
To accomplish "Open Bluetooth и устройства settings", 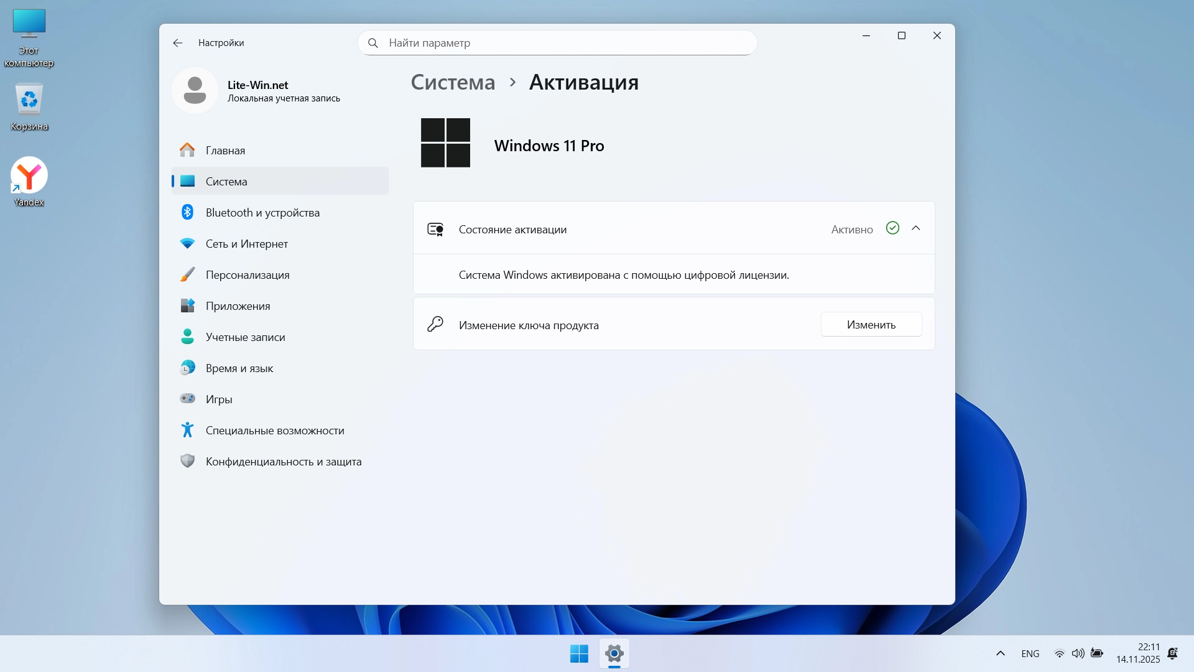I will point(262,213).
